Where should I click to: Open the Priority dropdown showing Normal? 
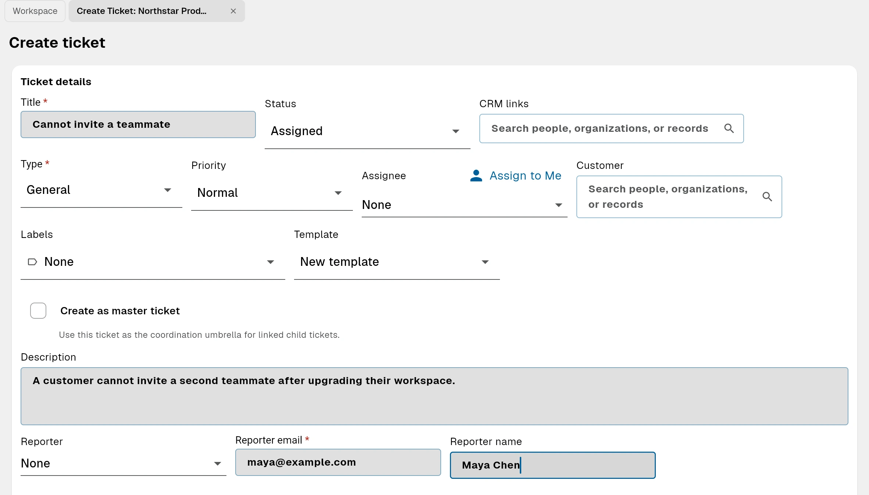(x=272, y=193)
